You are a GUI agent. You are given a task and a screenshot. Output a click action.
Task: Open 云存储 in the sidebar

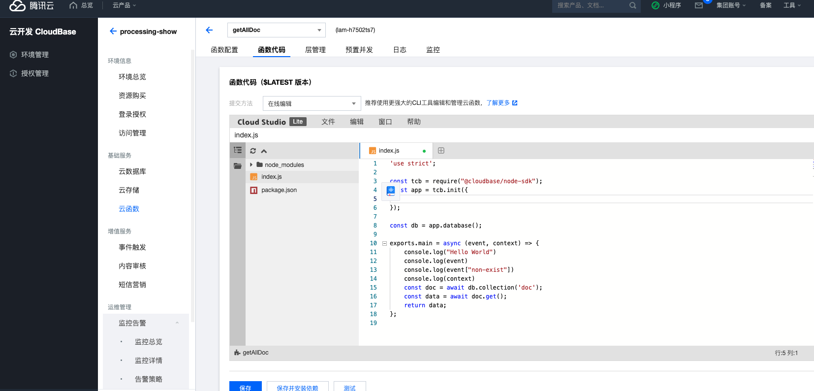click(x=129, y=190)
